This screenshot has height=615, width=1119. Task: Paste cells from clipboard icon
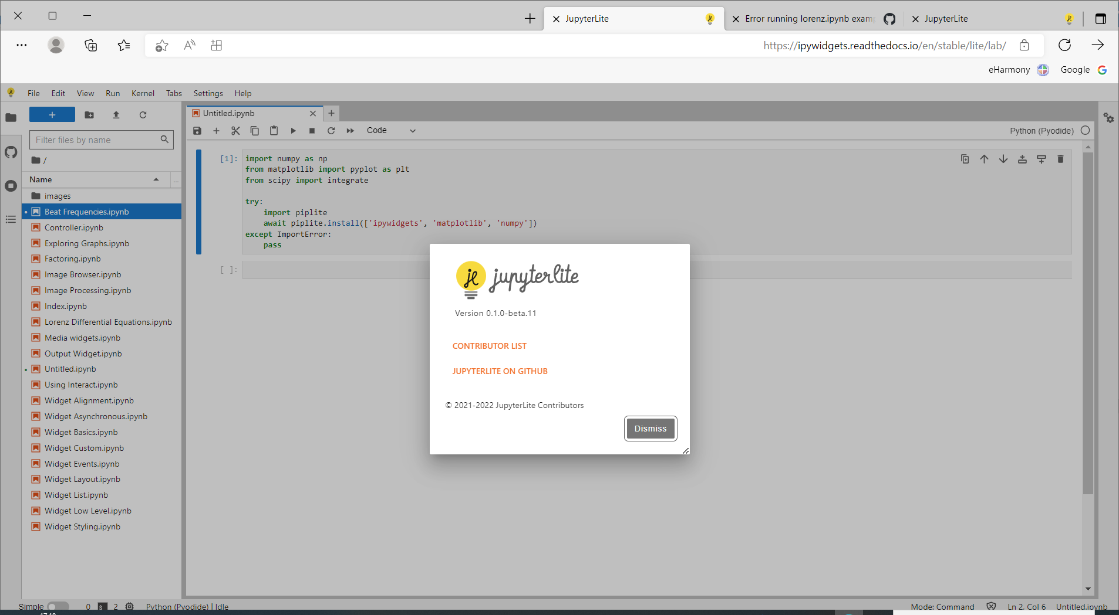(x=274, y=131)
